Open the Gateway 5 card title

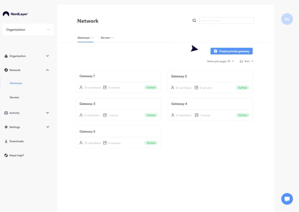87,132
